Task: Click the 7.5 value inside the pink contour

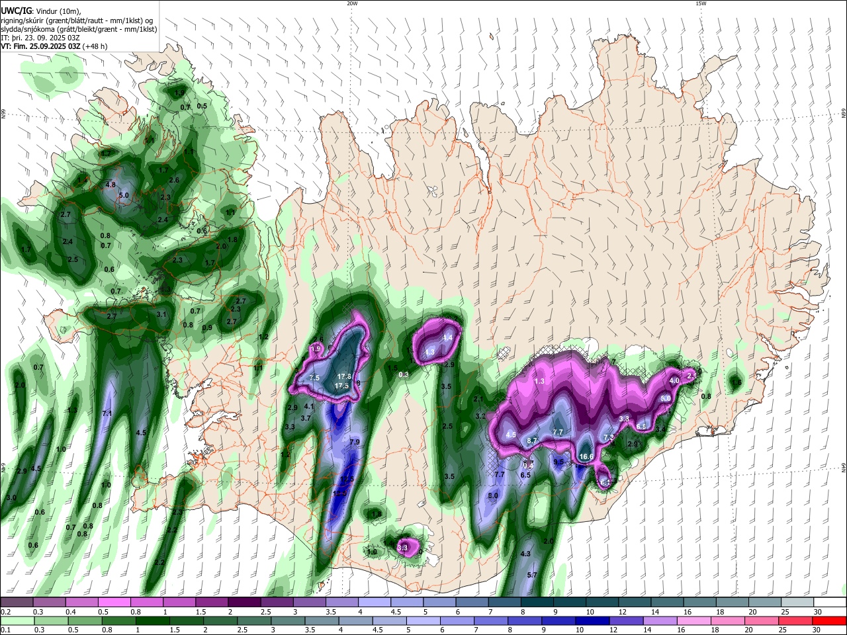Action: 314,378
